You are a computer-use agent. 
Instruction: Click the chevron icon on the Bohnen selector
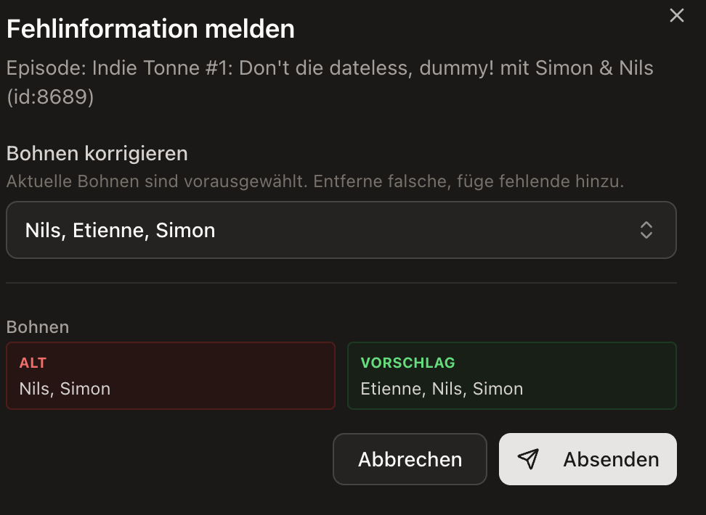coord(646,230)
